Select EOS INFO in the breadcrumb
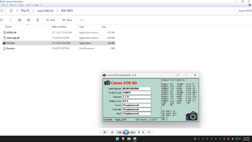The height and width of the screenshot is (142, 252). (67, 11)
